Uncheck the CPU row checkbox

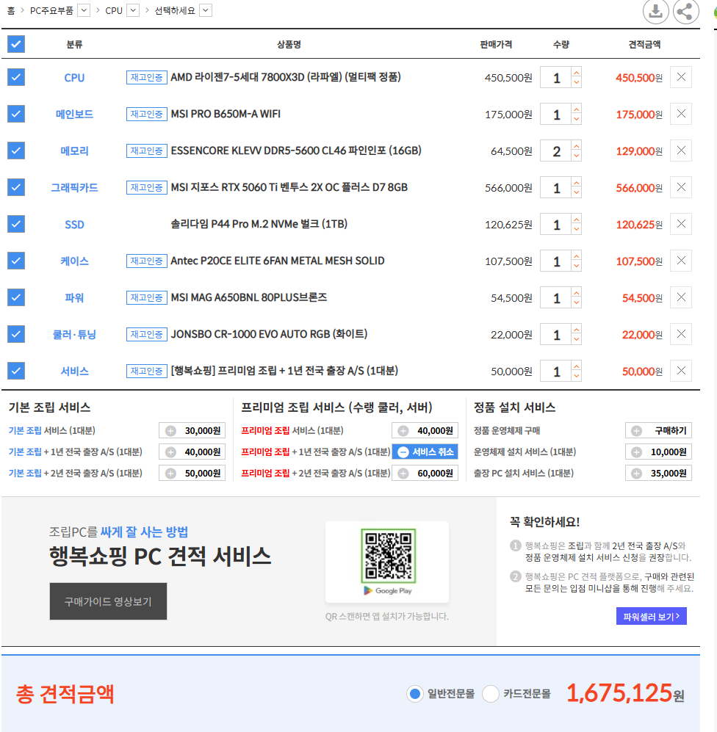[16, 77]
